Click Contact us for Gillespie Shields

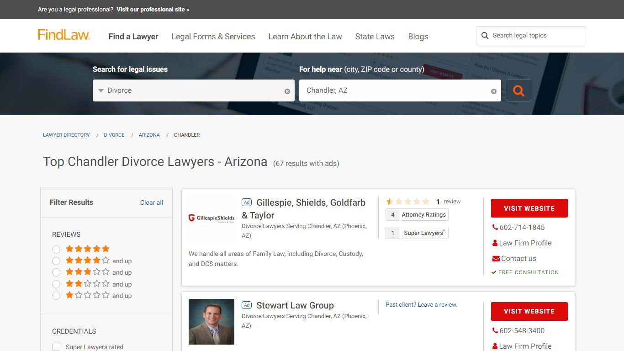click(518, 258)
